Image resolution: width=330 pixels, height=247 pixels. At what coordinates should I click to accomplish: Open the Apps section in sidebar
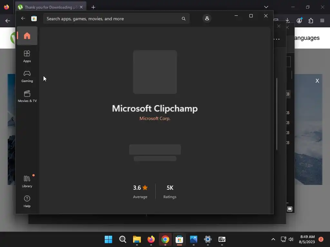pos(27,56)
